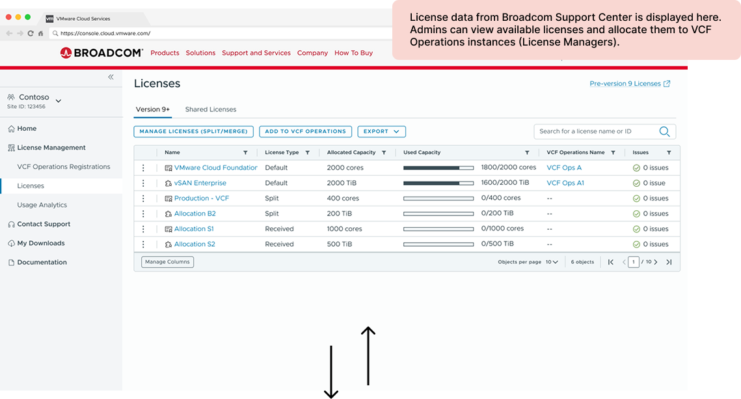Click the browser address bar
The image size is (741, 399).
pyautogui.click(x=222, y=33)
